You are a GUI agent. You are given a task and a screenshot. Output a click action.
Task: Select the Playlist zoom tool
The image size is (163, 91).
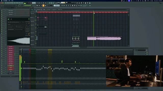[44, 10]
